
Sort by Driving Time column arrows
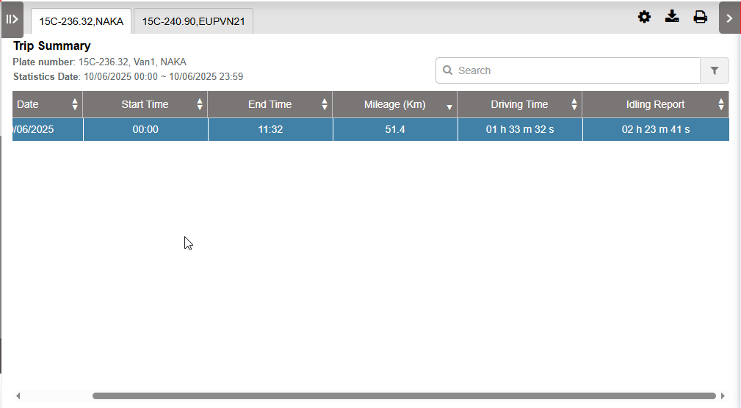tap(574, 104)
